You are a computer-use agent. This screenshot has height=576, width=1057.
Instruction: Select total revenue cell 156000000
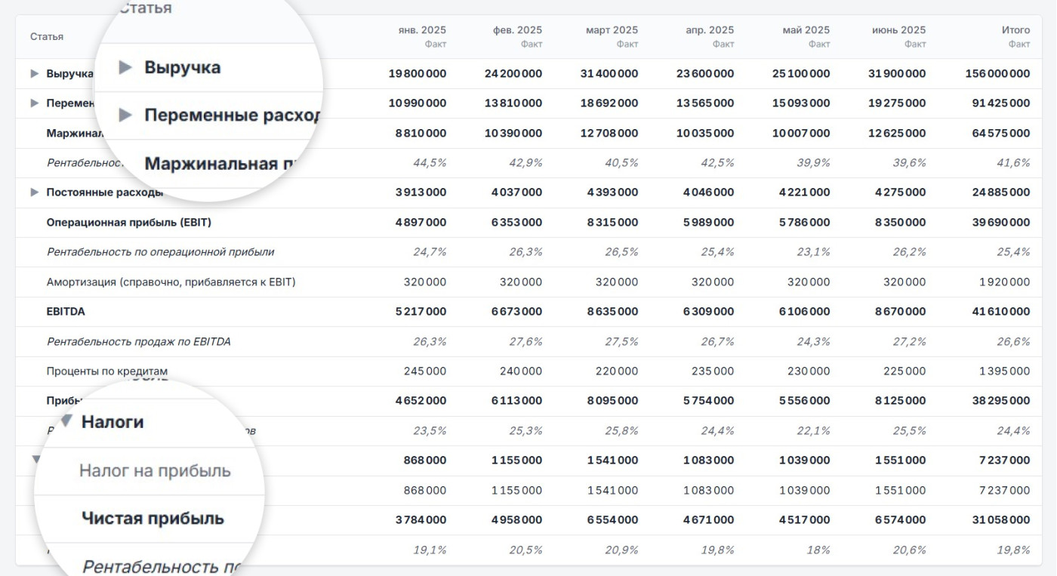(997, 74)
